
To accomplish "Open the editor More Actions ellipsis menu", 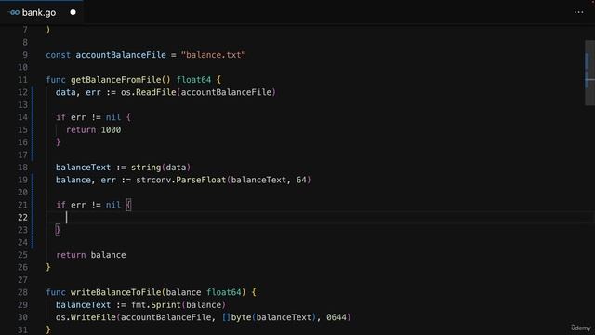I will point(578,12).
